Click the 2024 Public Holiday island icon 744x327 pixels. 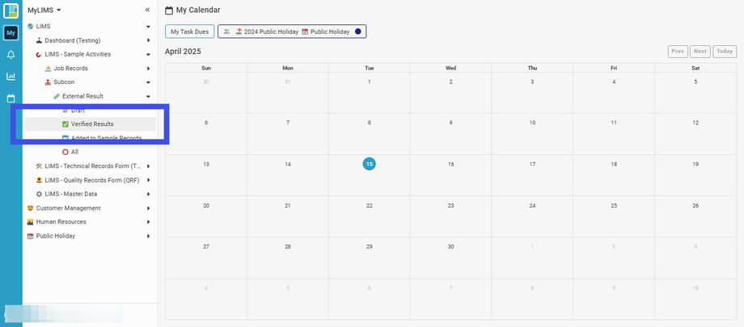coord(239,31)
